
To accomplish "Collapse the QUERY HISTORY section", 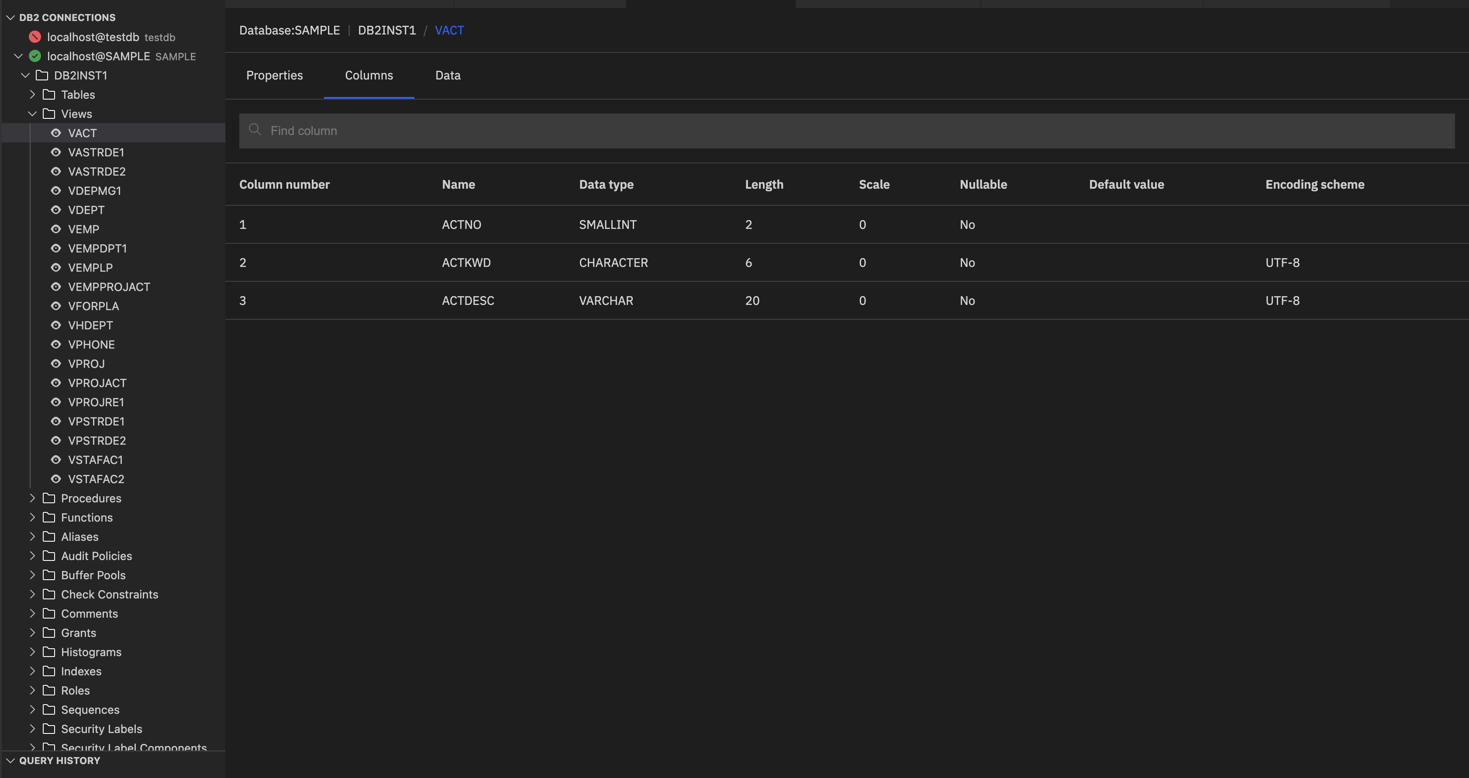I will click(10, 761).
